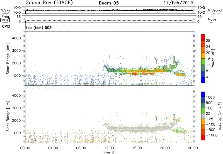Click the "Velocity [m s⁻¹]" colorbar title

[x=220, y=116]
